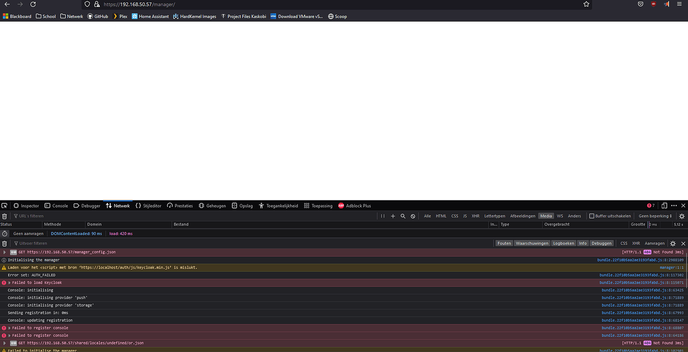Activate the request blocking tool
Image resolution: width=688 pixels, height=352 pixels.
tap(412, 216)
